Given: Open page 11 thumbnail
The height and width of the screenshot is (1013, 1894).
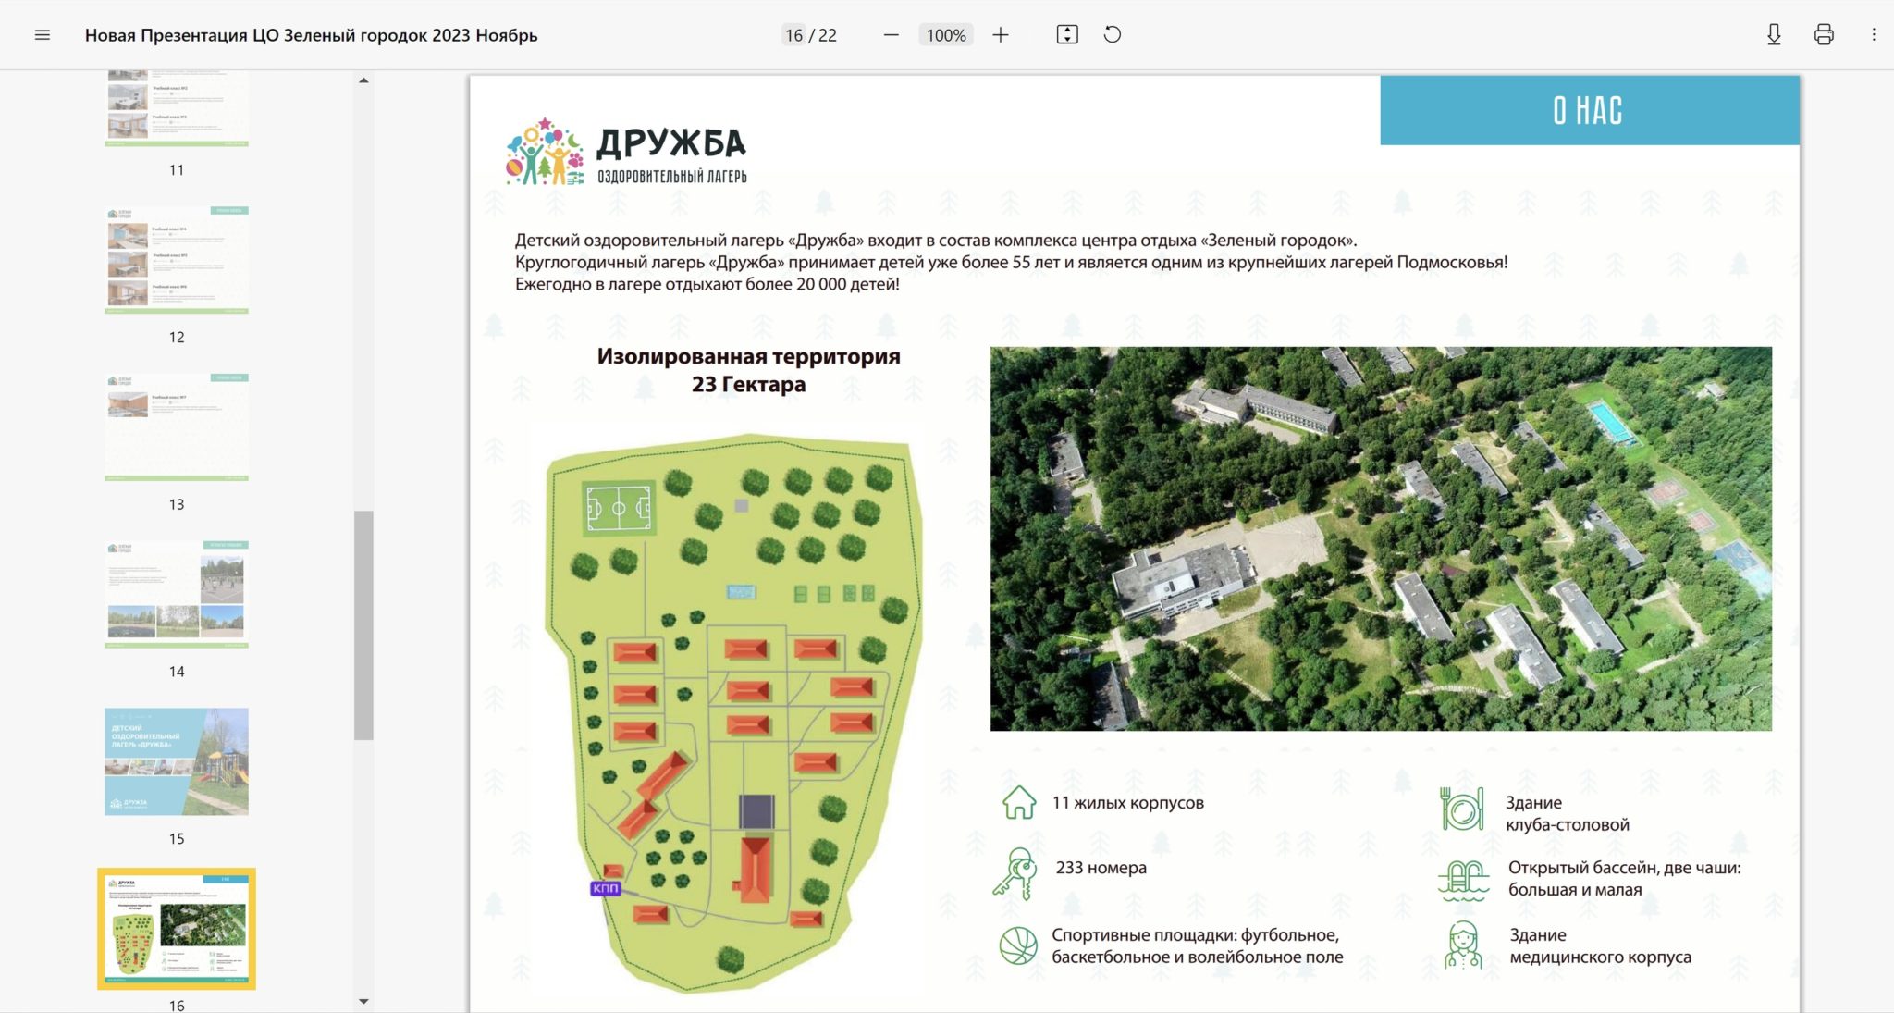Looking at the screenshot, I should (177, 108).
